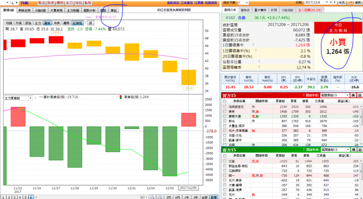Click help icon in 賣方15 header
The height and width of the screenshot is (199, 363).
pos(304,150)
